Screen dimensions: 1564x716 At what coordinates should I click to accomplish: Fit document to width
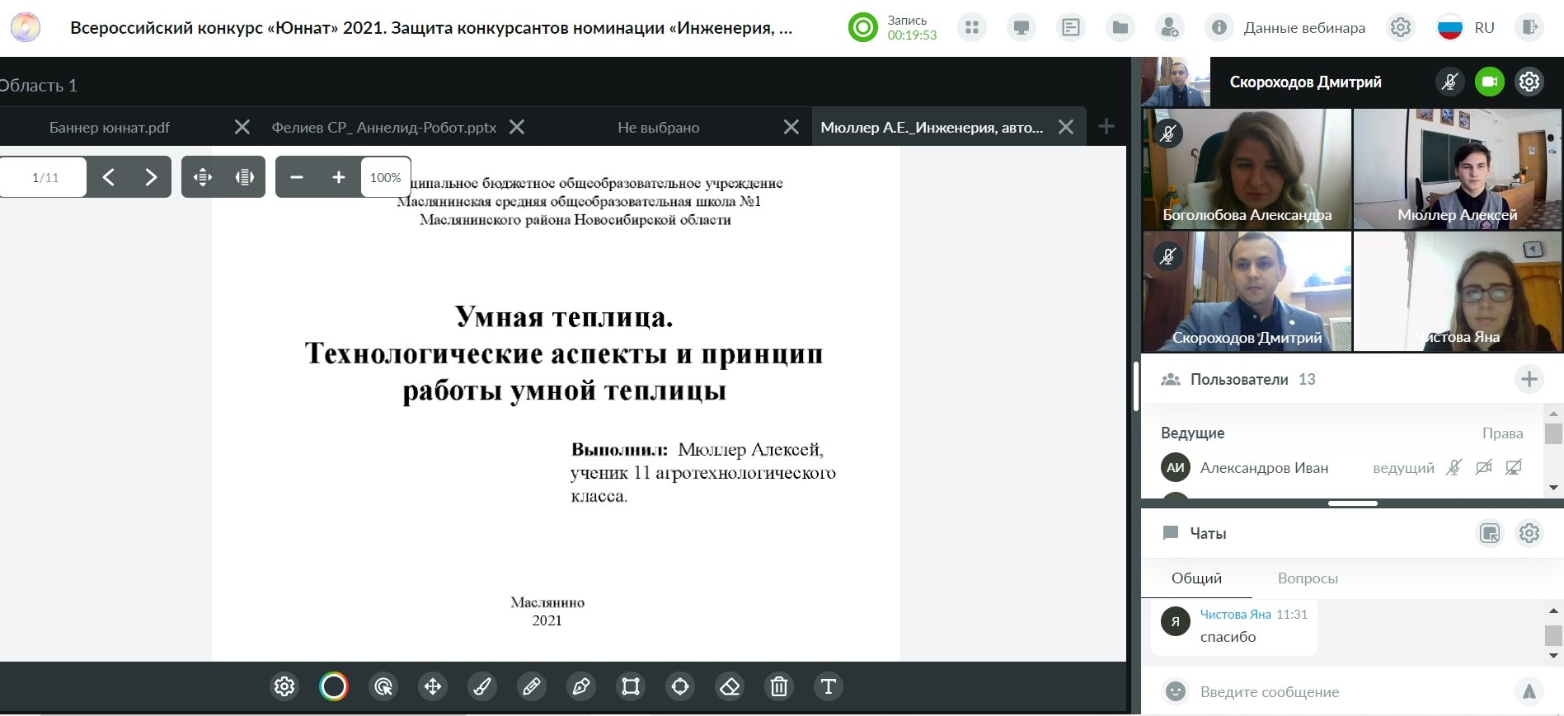tap(203, 177)
